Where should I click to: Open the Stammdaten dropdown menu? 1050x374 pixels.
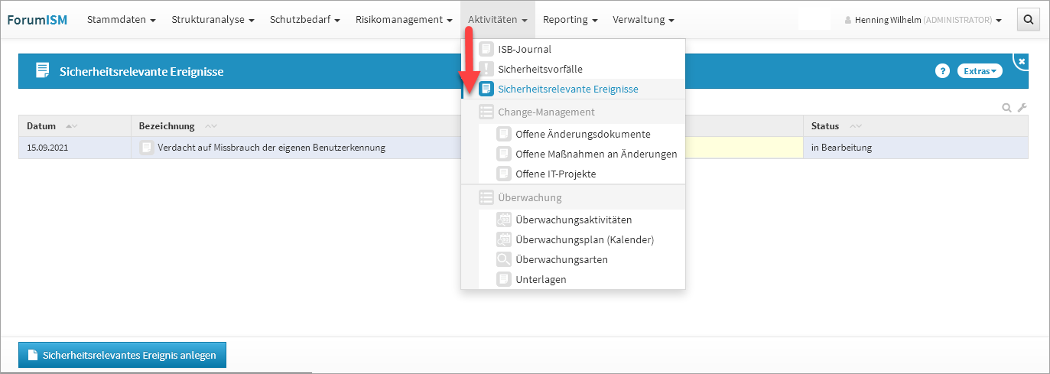(x=122, y=20)
